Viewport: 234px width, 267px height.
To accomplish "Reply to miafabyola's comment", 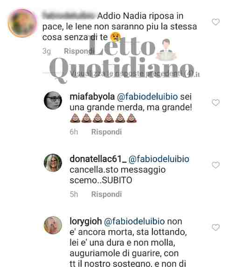I will pos(107,132).
